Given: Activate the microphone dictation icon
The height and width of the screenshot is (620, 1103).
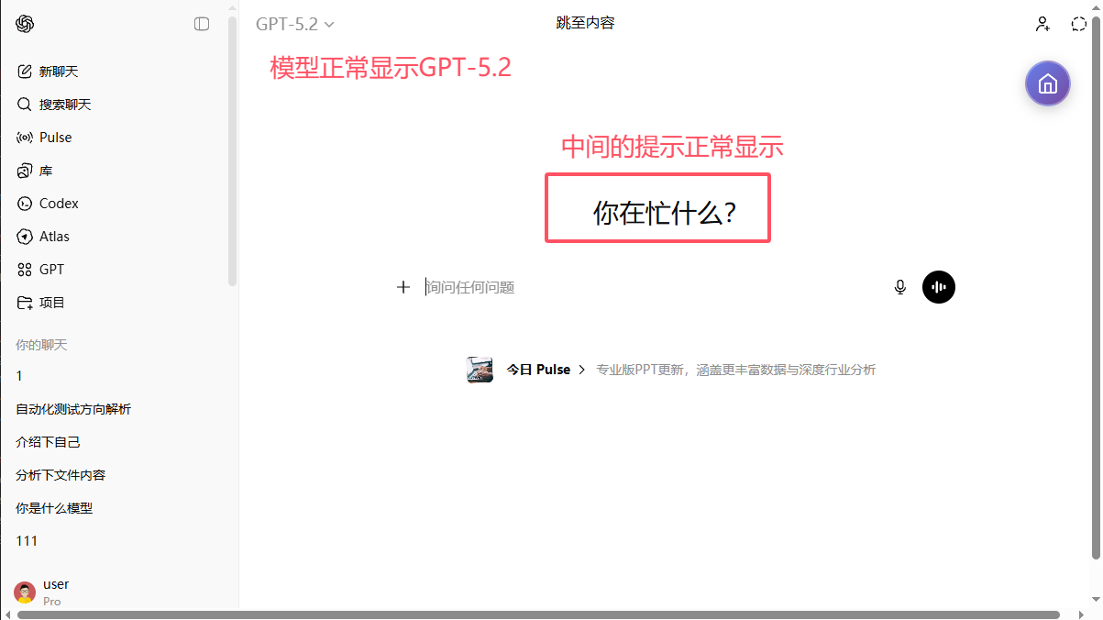Looking at the screenshot, I should click(899, 287).
